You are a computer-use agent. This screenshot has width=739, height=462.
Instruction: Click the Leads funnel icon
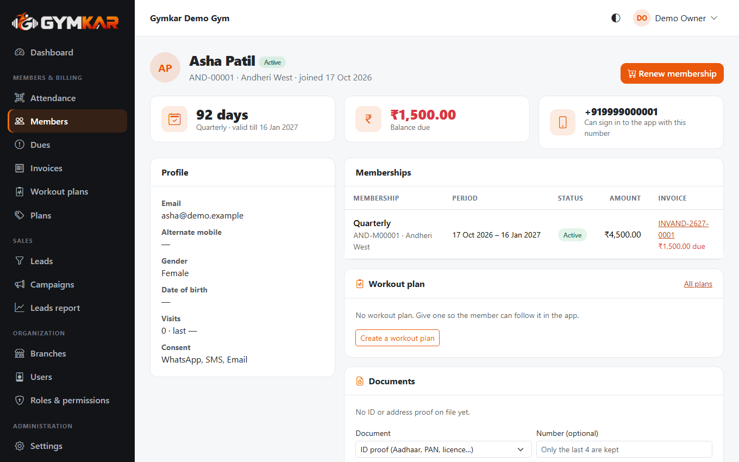coord(20,261)
